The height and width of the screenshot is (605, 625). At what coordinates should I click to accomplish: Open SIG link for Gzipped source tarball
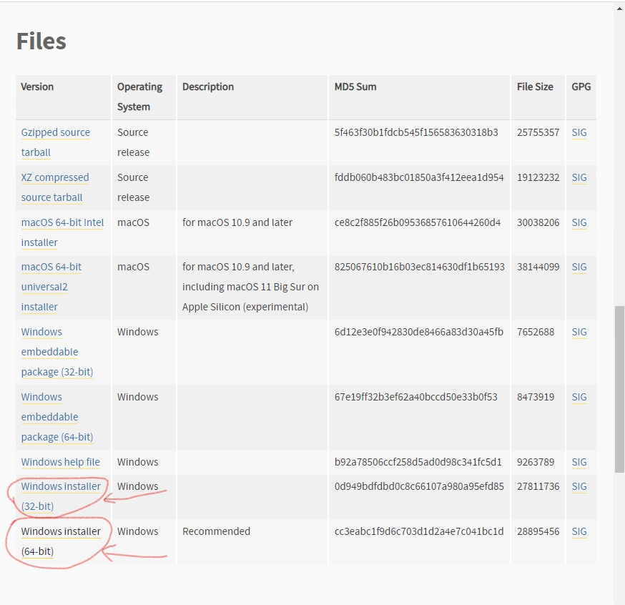[x=579, y=132]
